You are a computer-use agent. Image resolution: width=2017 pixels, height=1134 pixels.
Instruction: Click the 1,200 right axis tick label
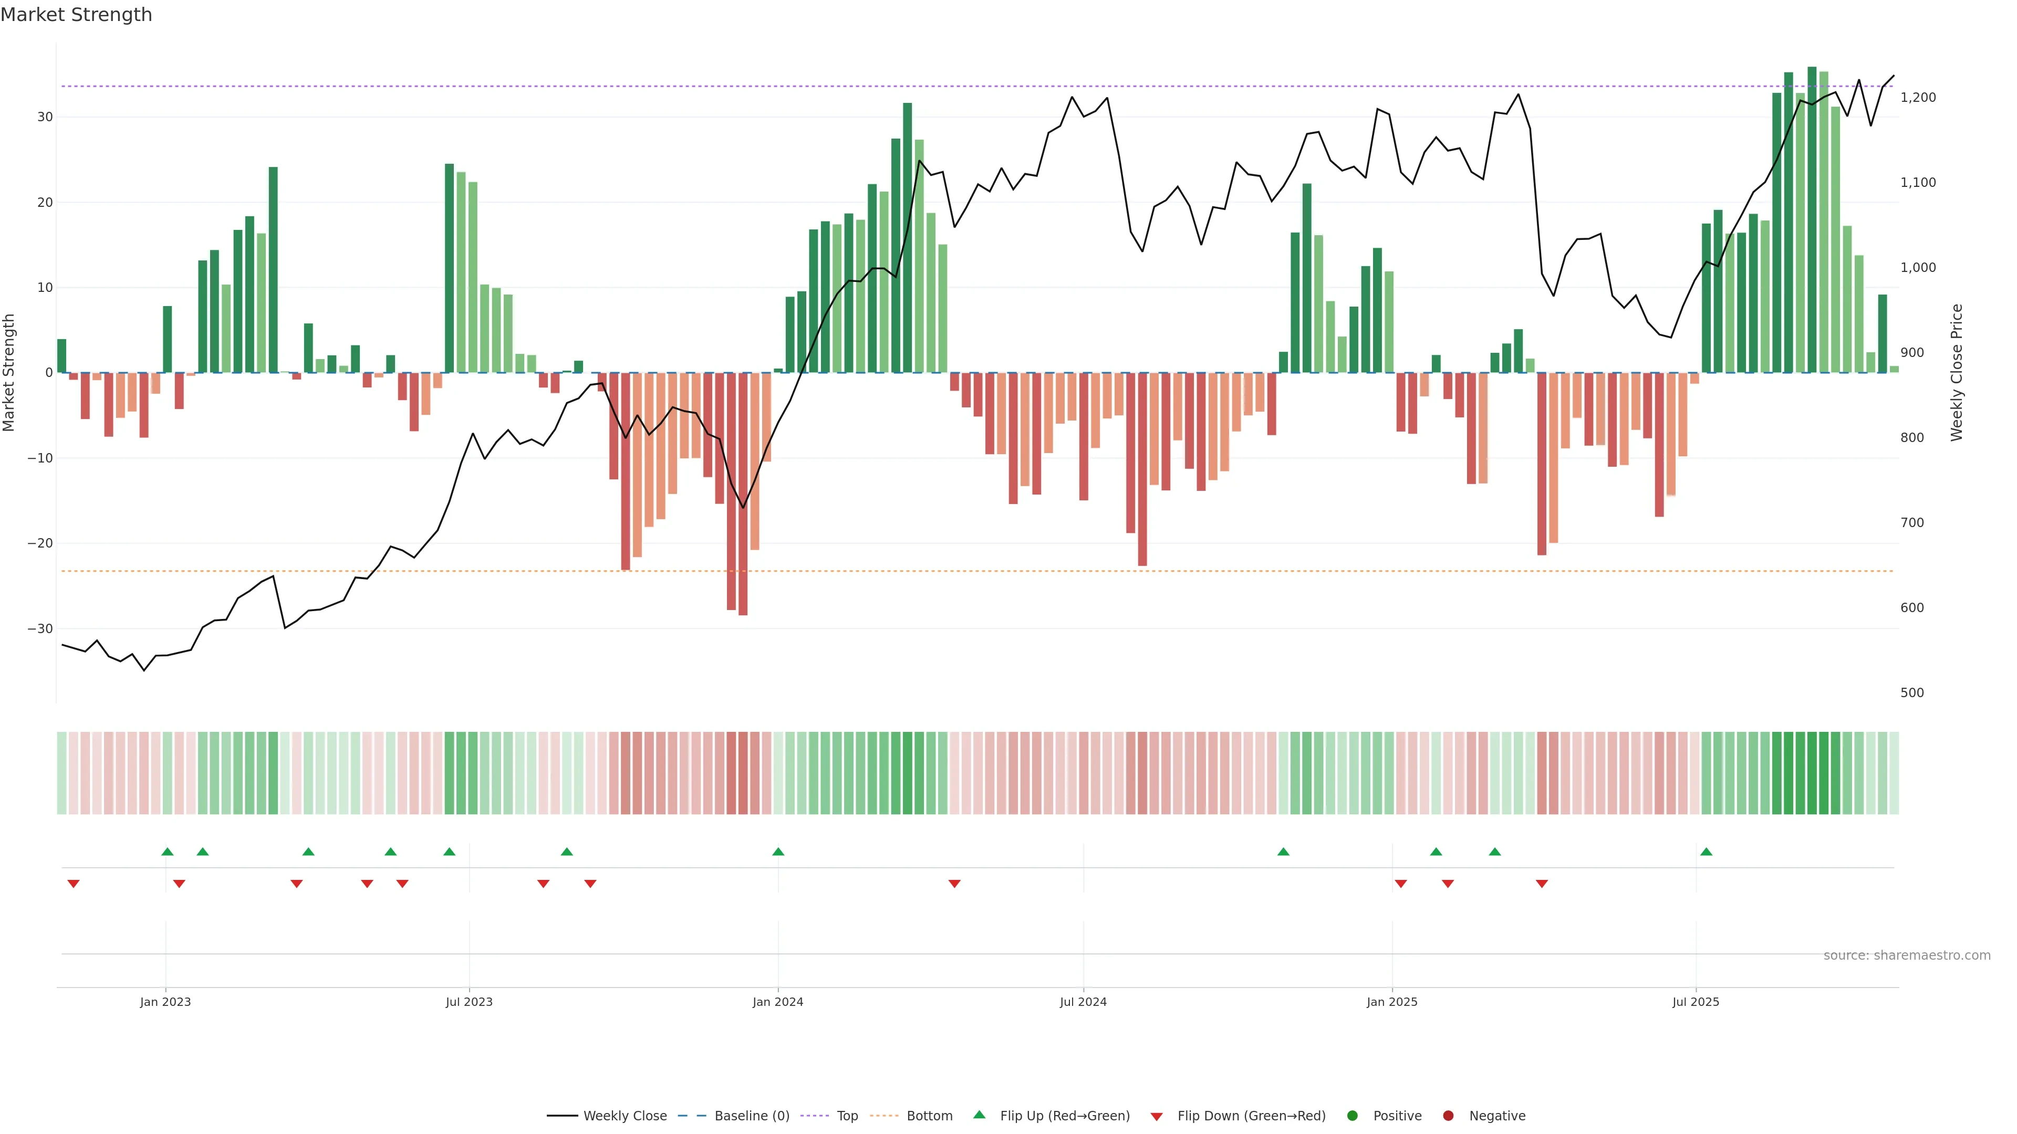[x=1918, y=97]
